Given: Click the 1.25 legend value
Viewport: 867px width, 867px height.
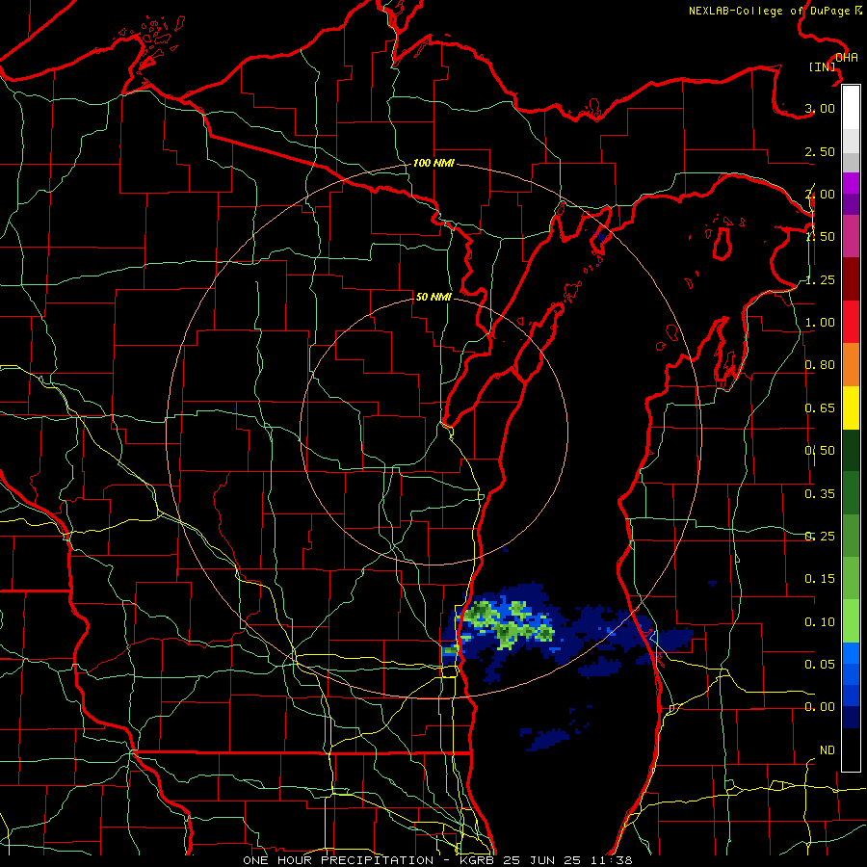Looking at the screenshot, I should point(820,279).
